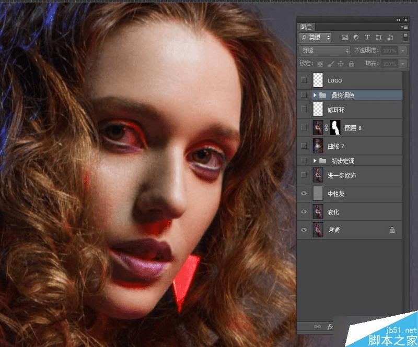Expand the 最终调色 group arrow
The image size is (418, 347).
[315, 95]
